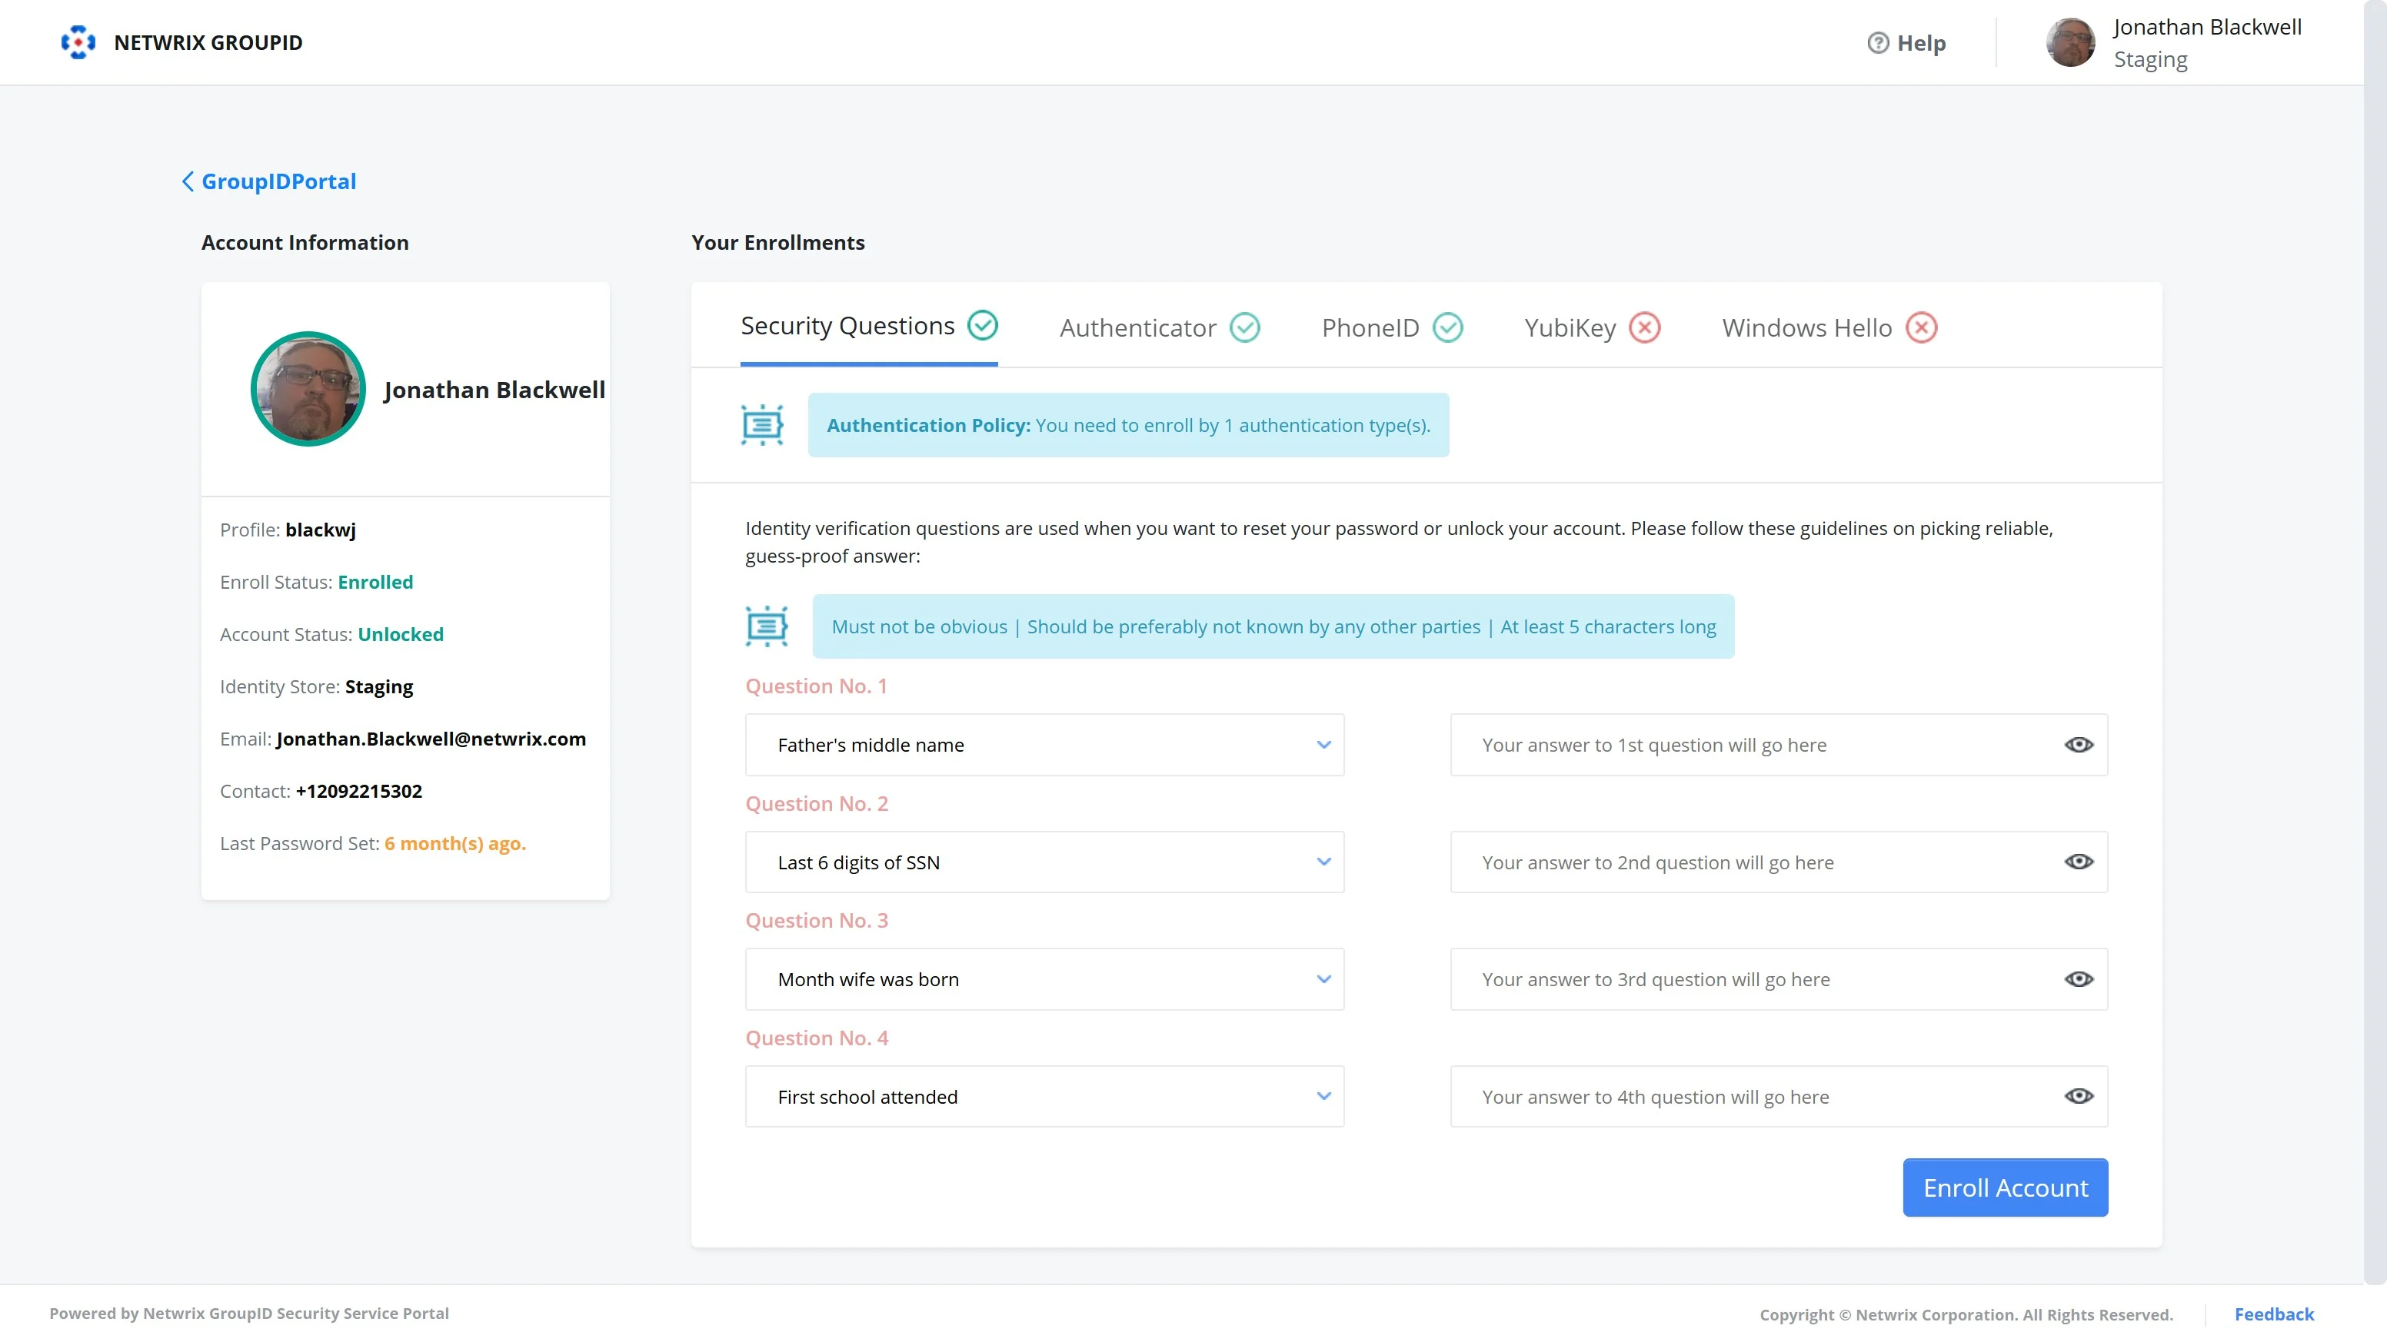Click the Question No. 1 label
The image size is (2387, 1342).
coord(817,686)
